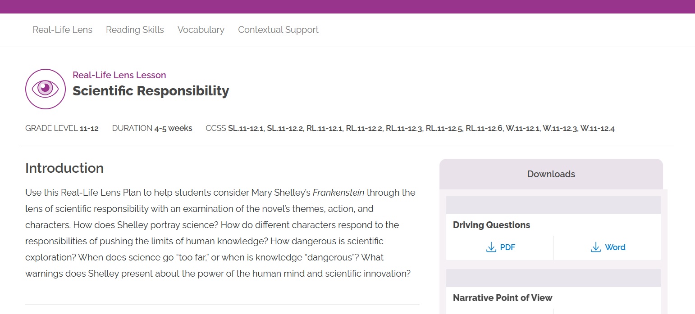Go to the Vocabulary tab
The image size is (695, 314).
click(x=201, y=30)
